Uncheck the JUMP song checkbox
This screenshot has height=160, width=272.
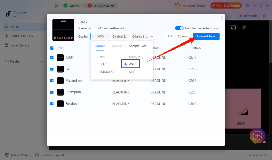[x=52, y=57]
